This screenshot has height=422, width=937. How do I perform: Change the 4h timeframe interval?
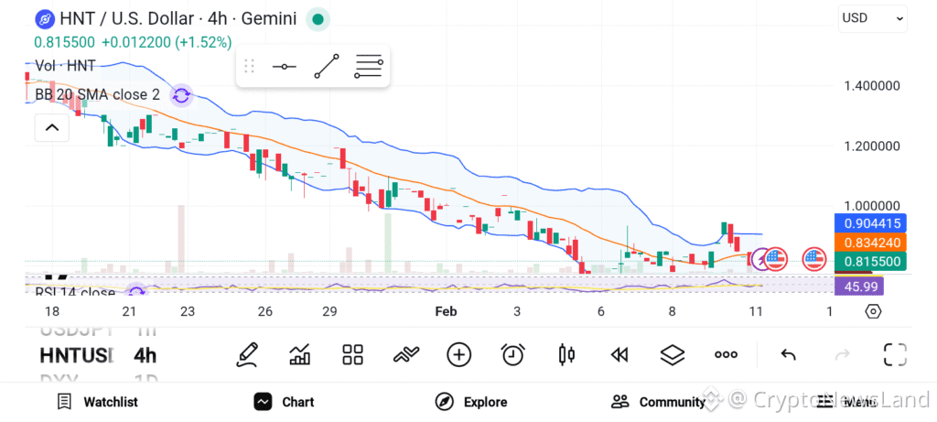(x=145, y=356)
